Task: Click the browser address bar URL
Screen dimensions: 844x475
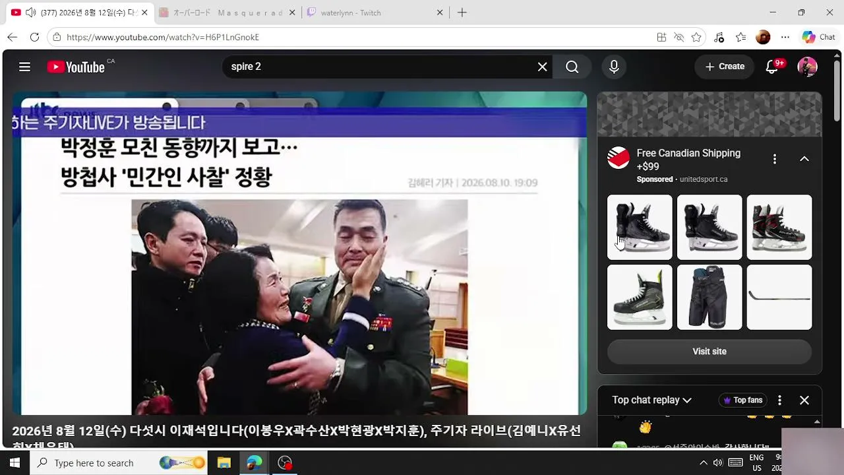Action: tap(163, 37)
